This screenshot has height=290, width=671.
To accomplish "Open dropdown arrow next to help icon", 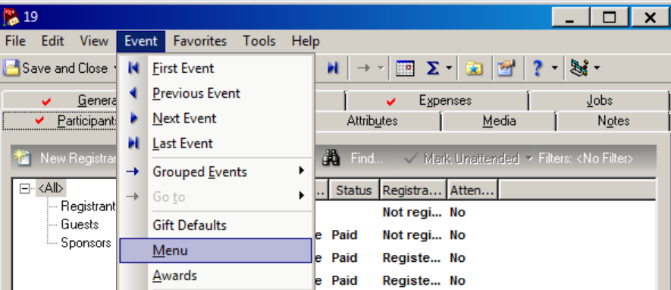I will pos(554,68).
